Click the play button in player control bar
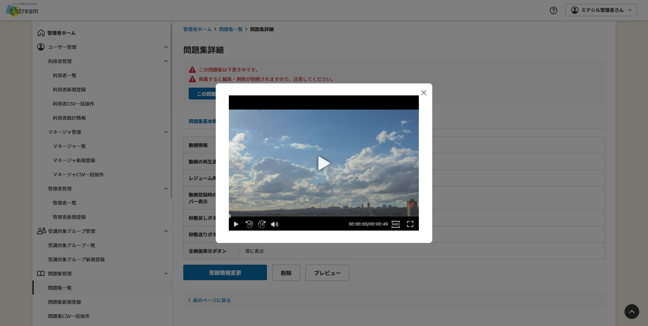Screen dimensions: 648x326 coord(236,224)
